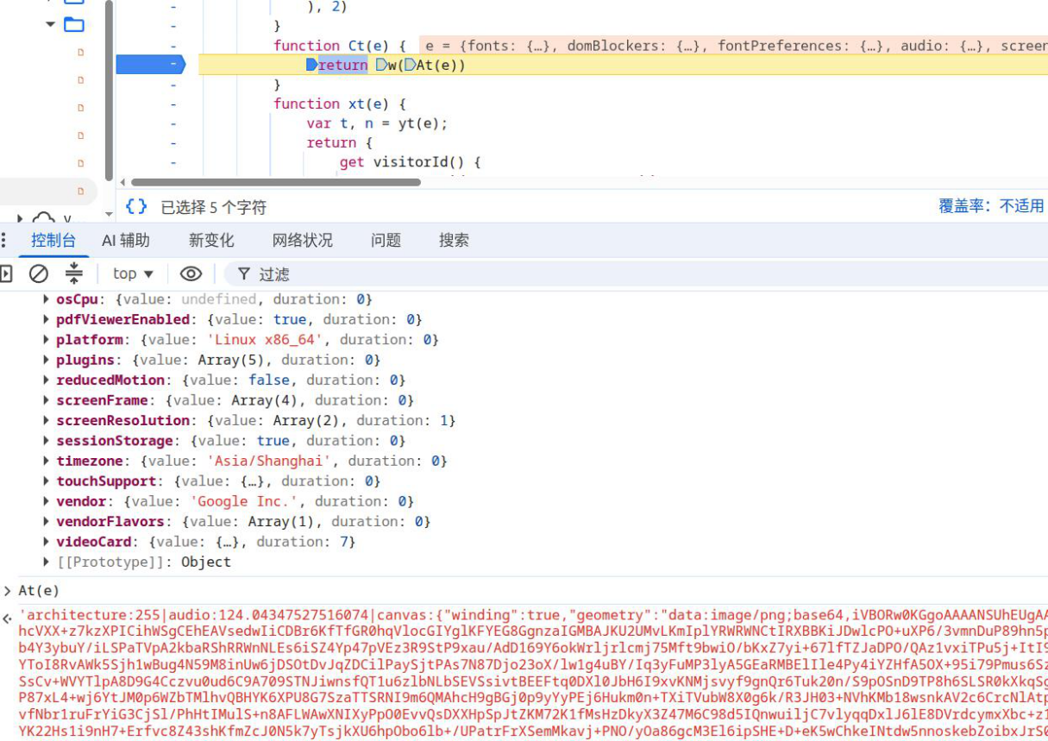The image size is (1048, 741).
Task: Focus the 过滤 filter field
Action: [x=636, y=273]
